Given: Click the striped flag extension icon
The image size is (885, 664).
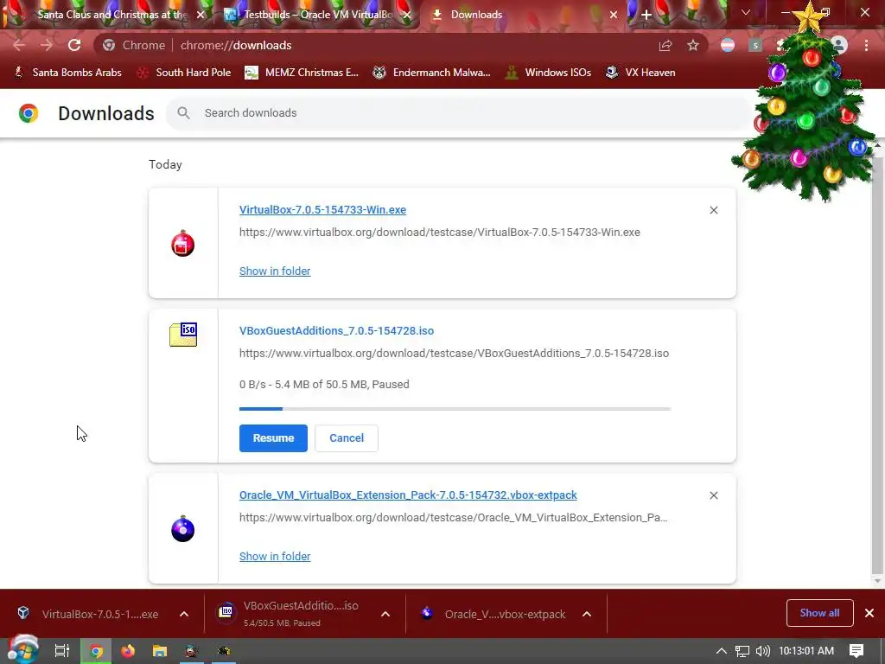Looking at the screenshot, I should (728, 45).
